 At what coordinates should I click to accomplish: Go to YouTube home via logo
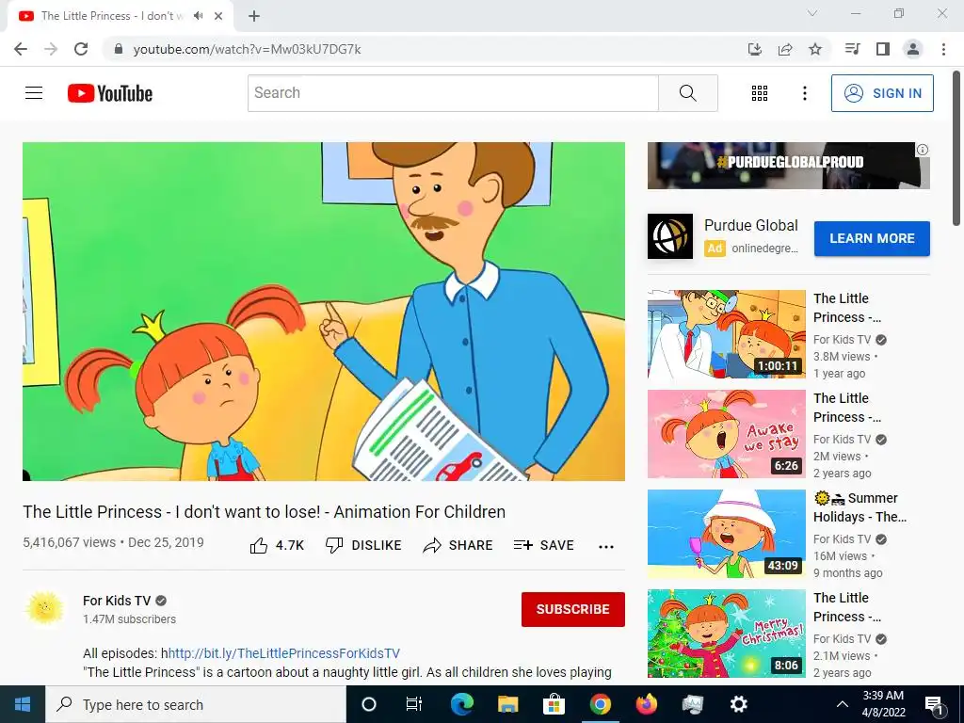point(110,93)
